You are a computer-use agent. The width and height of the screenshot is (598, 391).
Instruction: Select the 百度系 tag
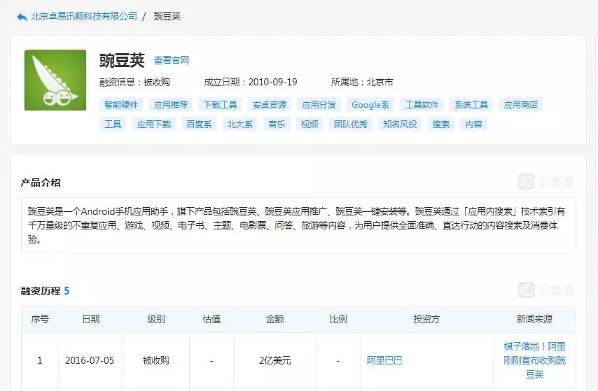pos(199,125)
